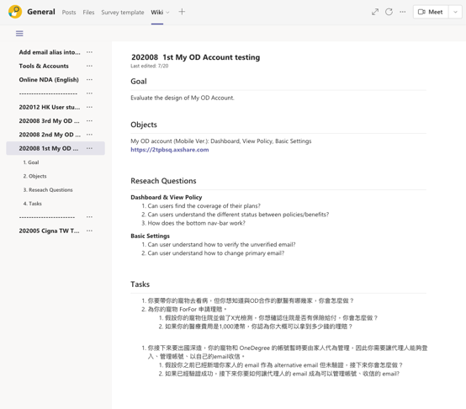Screen dimensions: 466x409
Task: Click 'change primary email' question line
Action: [216, 253]
